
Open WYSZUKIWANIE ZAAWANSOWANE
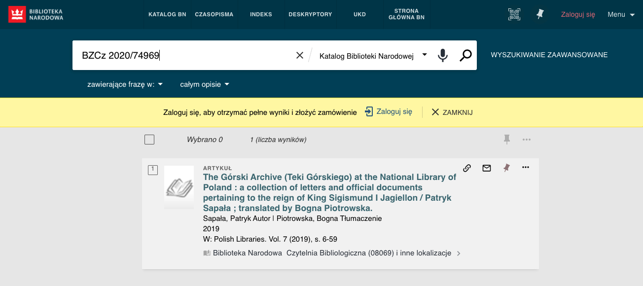[x=549, y=55]
